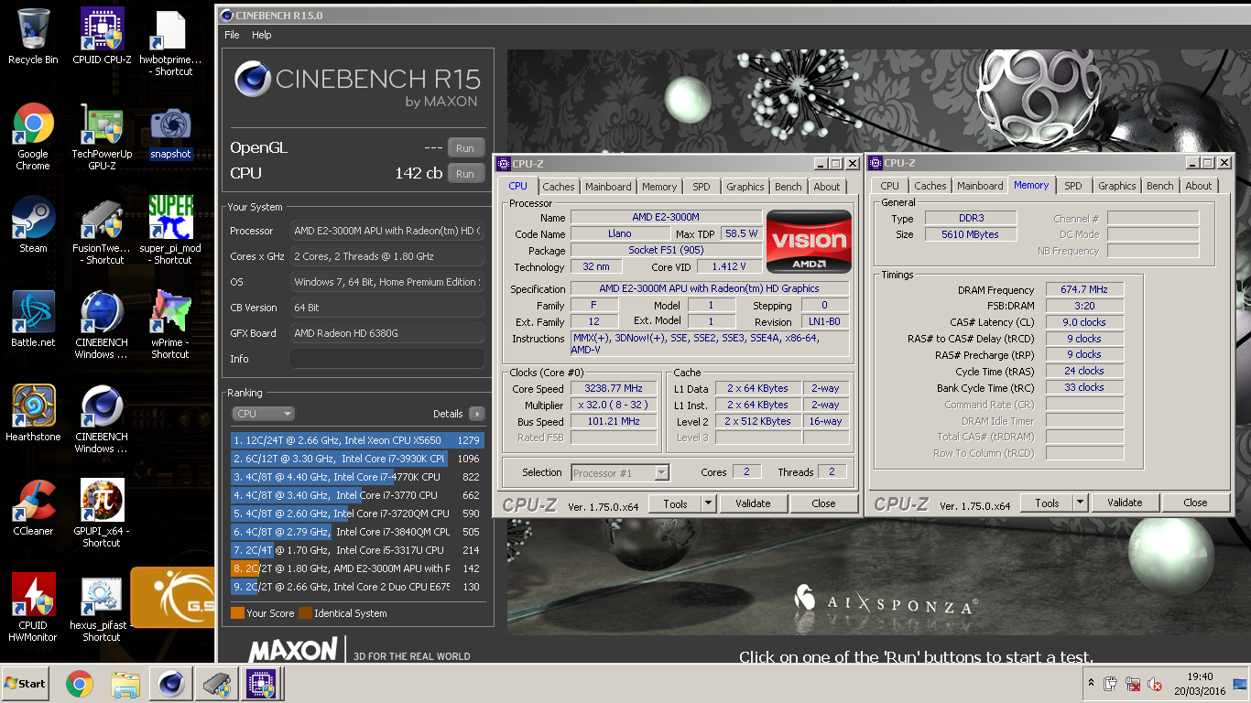Open the ranking CPU dropdown
This screenshot has height=703, width=1251.
click(263, 414)
